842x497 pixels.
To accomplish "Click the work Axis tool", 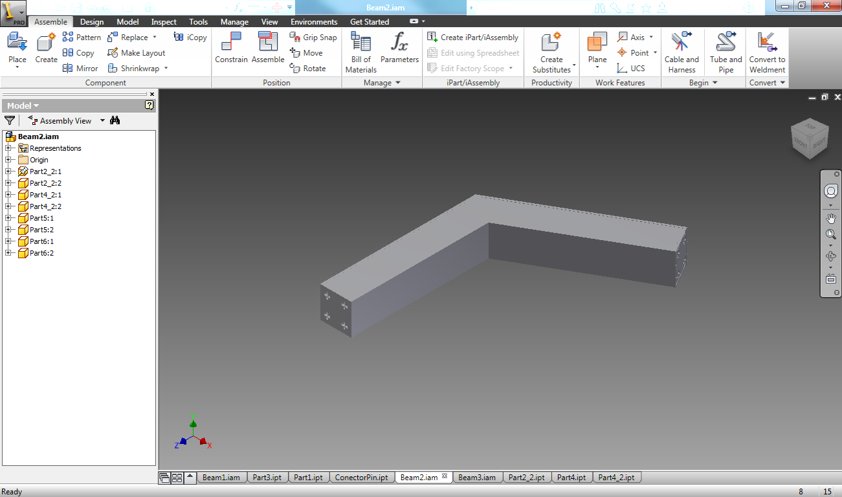I will point(632,38).
